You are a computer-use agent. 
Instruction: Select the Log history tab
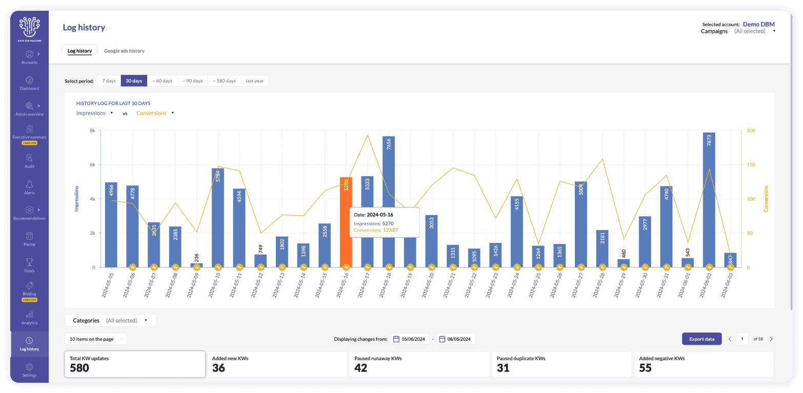tap(79, 51)
